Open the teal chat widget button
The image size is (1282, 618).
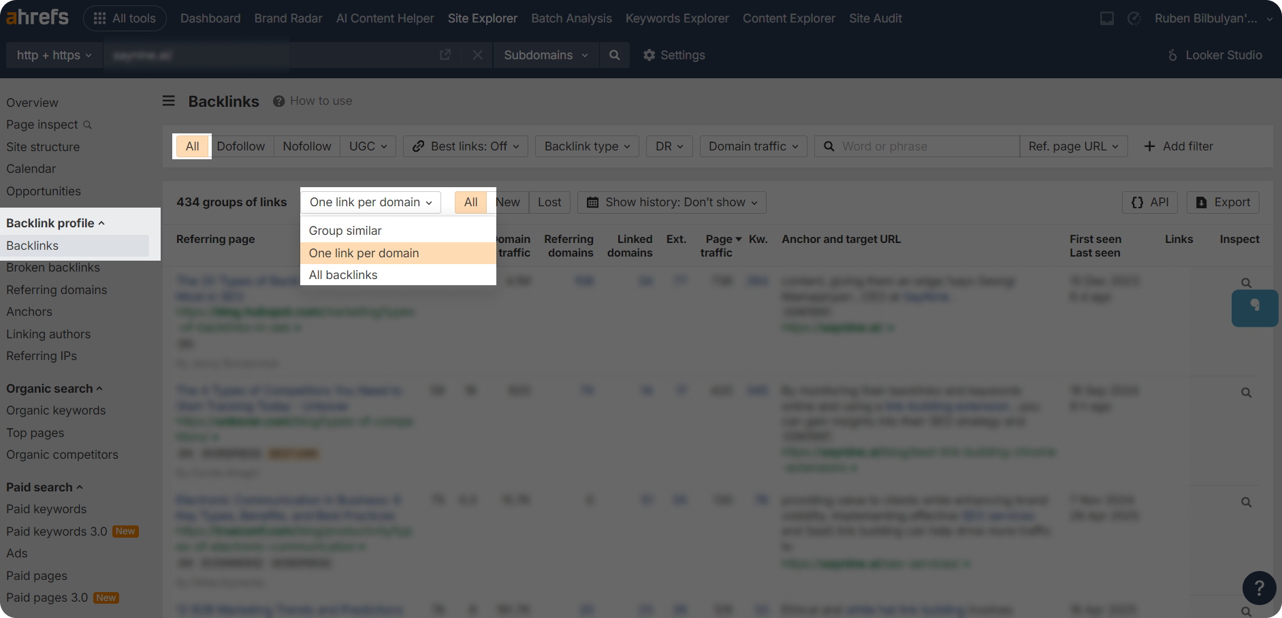point(1255,308)
